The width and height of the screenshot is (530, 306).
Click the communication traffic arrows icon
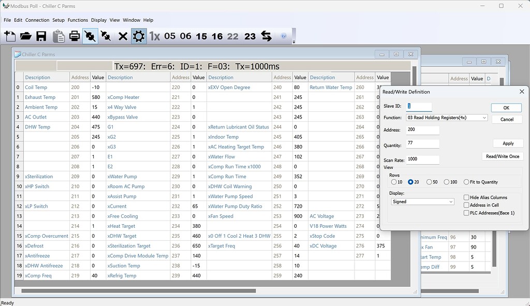click(267, 36)
